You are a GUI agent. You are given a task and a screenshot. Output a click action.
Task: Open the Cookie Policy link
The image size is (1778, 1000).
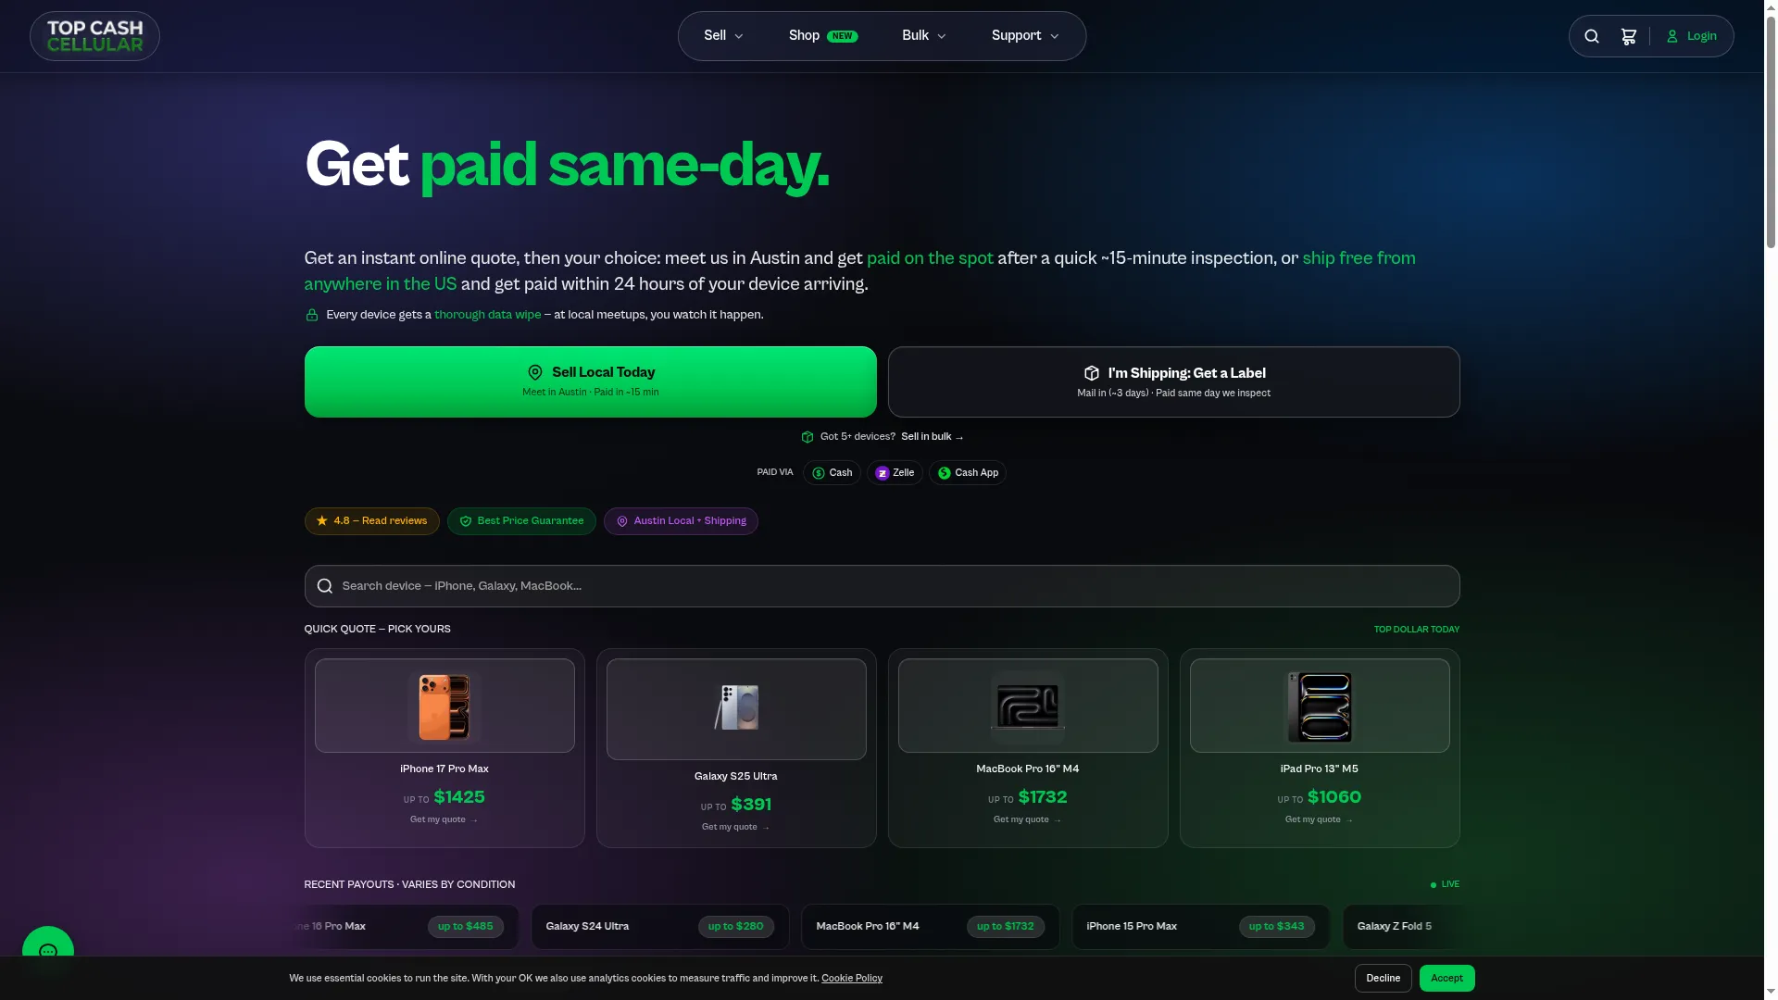click(x=851, y=979)
